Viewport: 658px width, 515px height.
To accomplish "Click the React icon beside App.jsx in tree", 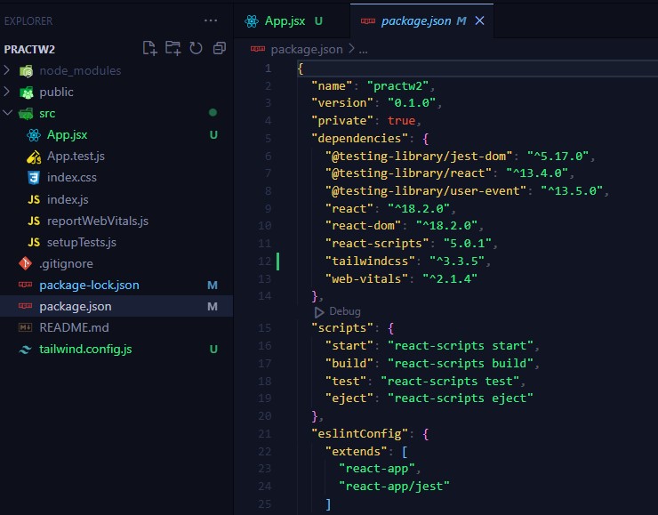I will 34,135.
